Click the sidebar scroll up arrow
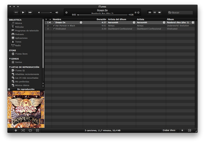This screenshot has height=143, width=205. point(43,83)
